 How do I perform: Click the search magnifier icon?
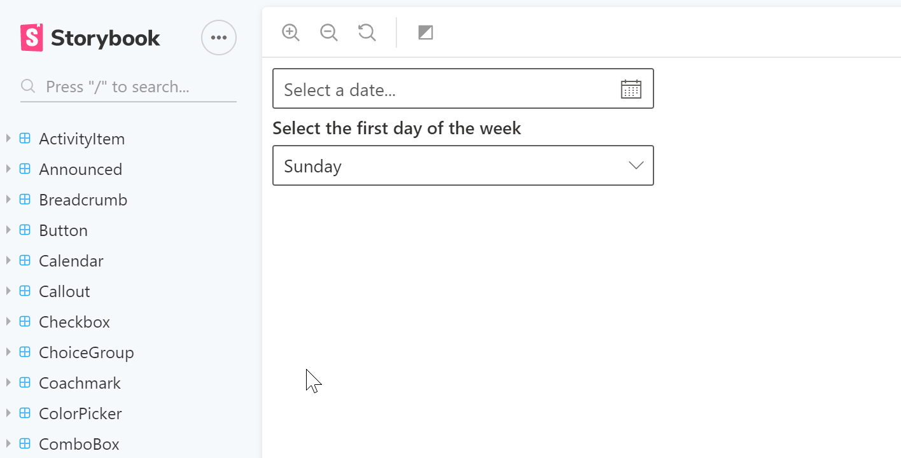click(27, 85)
